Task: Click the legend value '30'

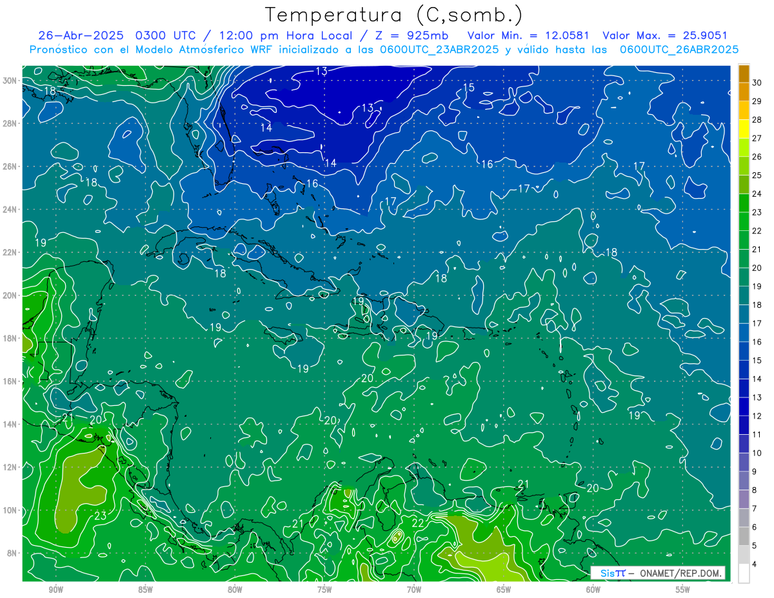Action: (757, 83)
